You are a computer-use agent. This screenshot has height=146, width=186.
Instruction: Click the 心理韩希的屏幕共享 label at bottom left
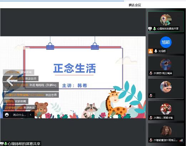(x=24, y=143)
